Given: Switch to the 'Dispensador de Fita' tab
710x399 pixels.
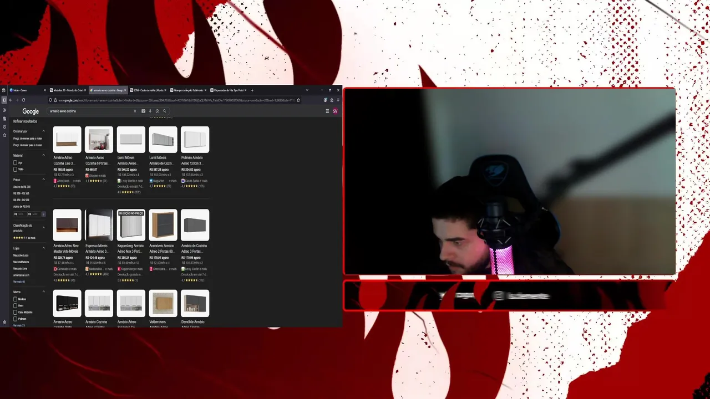Looking at the screenshot, I should [x=228, y=90].
